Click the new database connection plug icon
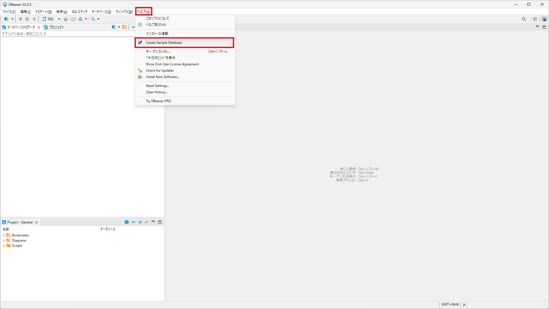 click(6, 19)
